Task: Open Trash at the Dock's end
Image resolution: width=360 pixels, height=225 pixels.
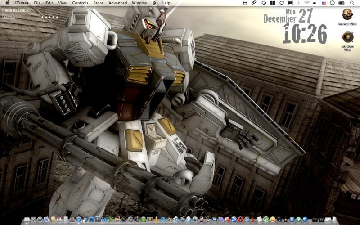Action: [x=334, y=219]
